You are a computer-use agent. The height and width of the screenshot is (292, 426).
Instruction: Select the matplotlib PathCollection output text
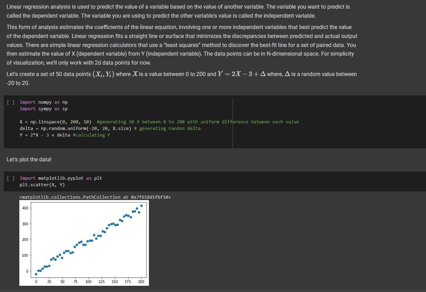coord(95,197)
